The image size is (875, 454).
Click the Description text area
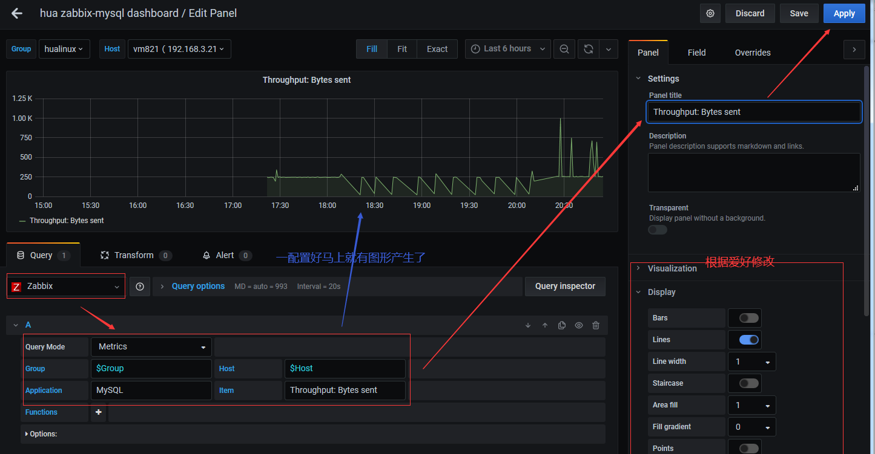click(754, 173)
